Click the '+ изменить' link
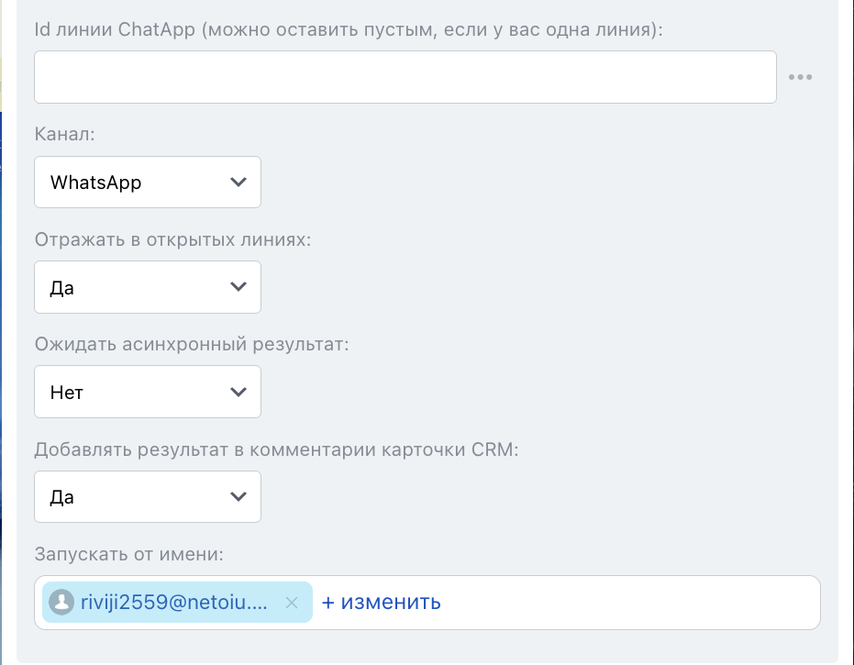 coord(382,603)
